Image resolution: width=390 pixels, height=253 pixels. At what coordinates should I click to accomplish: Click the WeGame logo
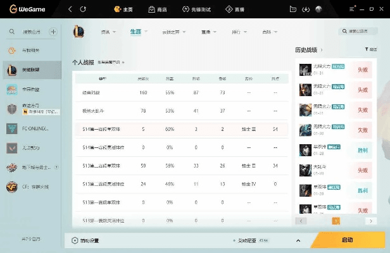click(27, 9)
